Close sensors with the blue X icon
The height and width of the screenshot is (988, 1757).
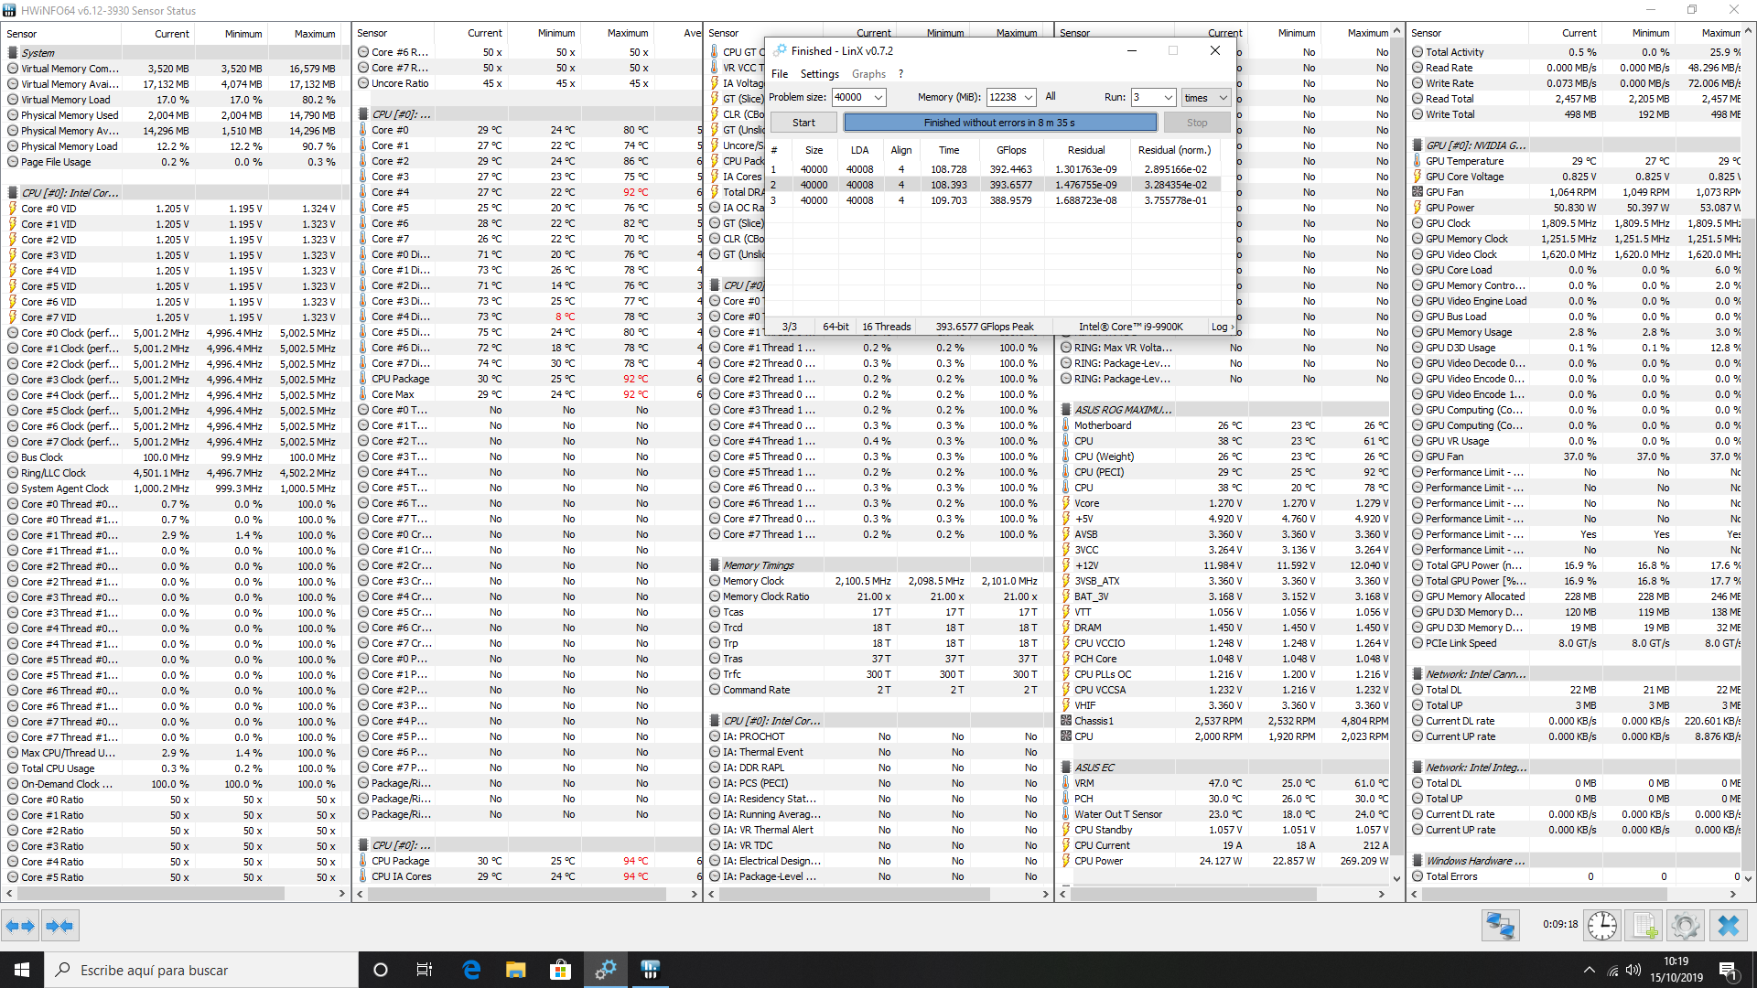pos(1728,926)
